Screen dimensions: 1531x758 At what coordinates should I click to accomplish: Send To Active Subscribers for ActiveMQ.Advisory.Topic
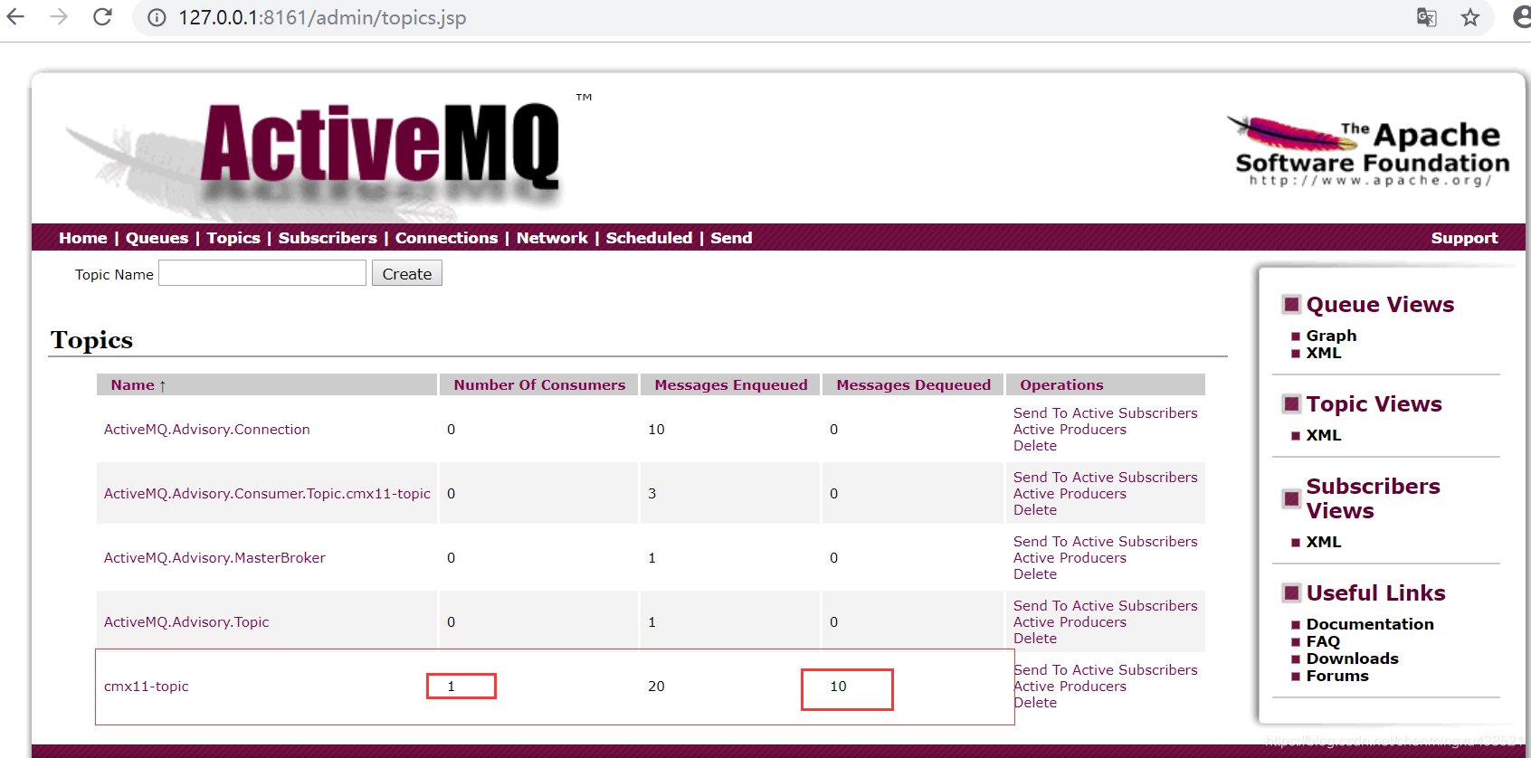pos(1105,605)
